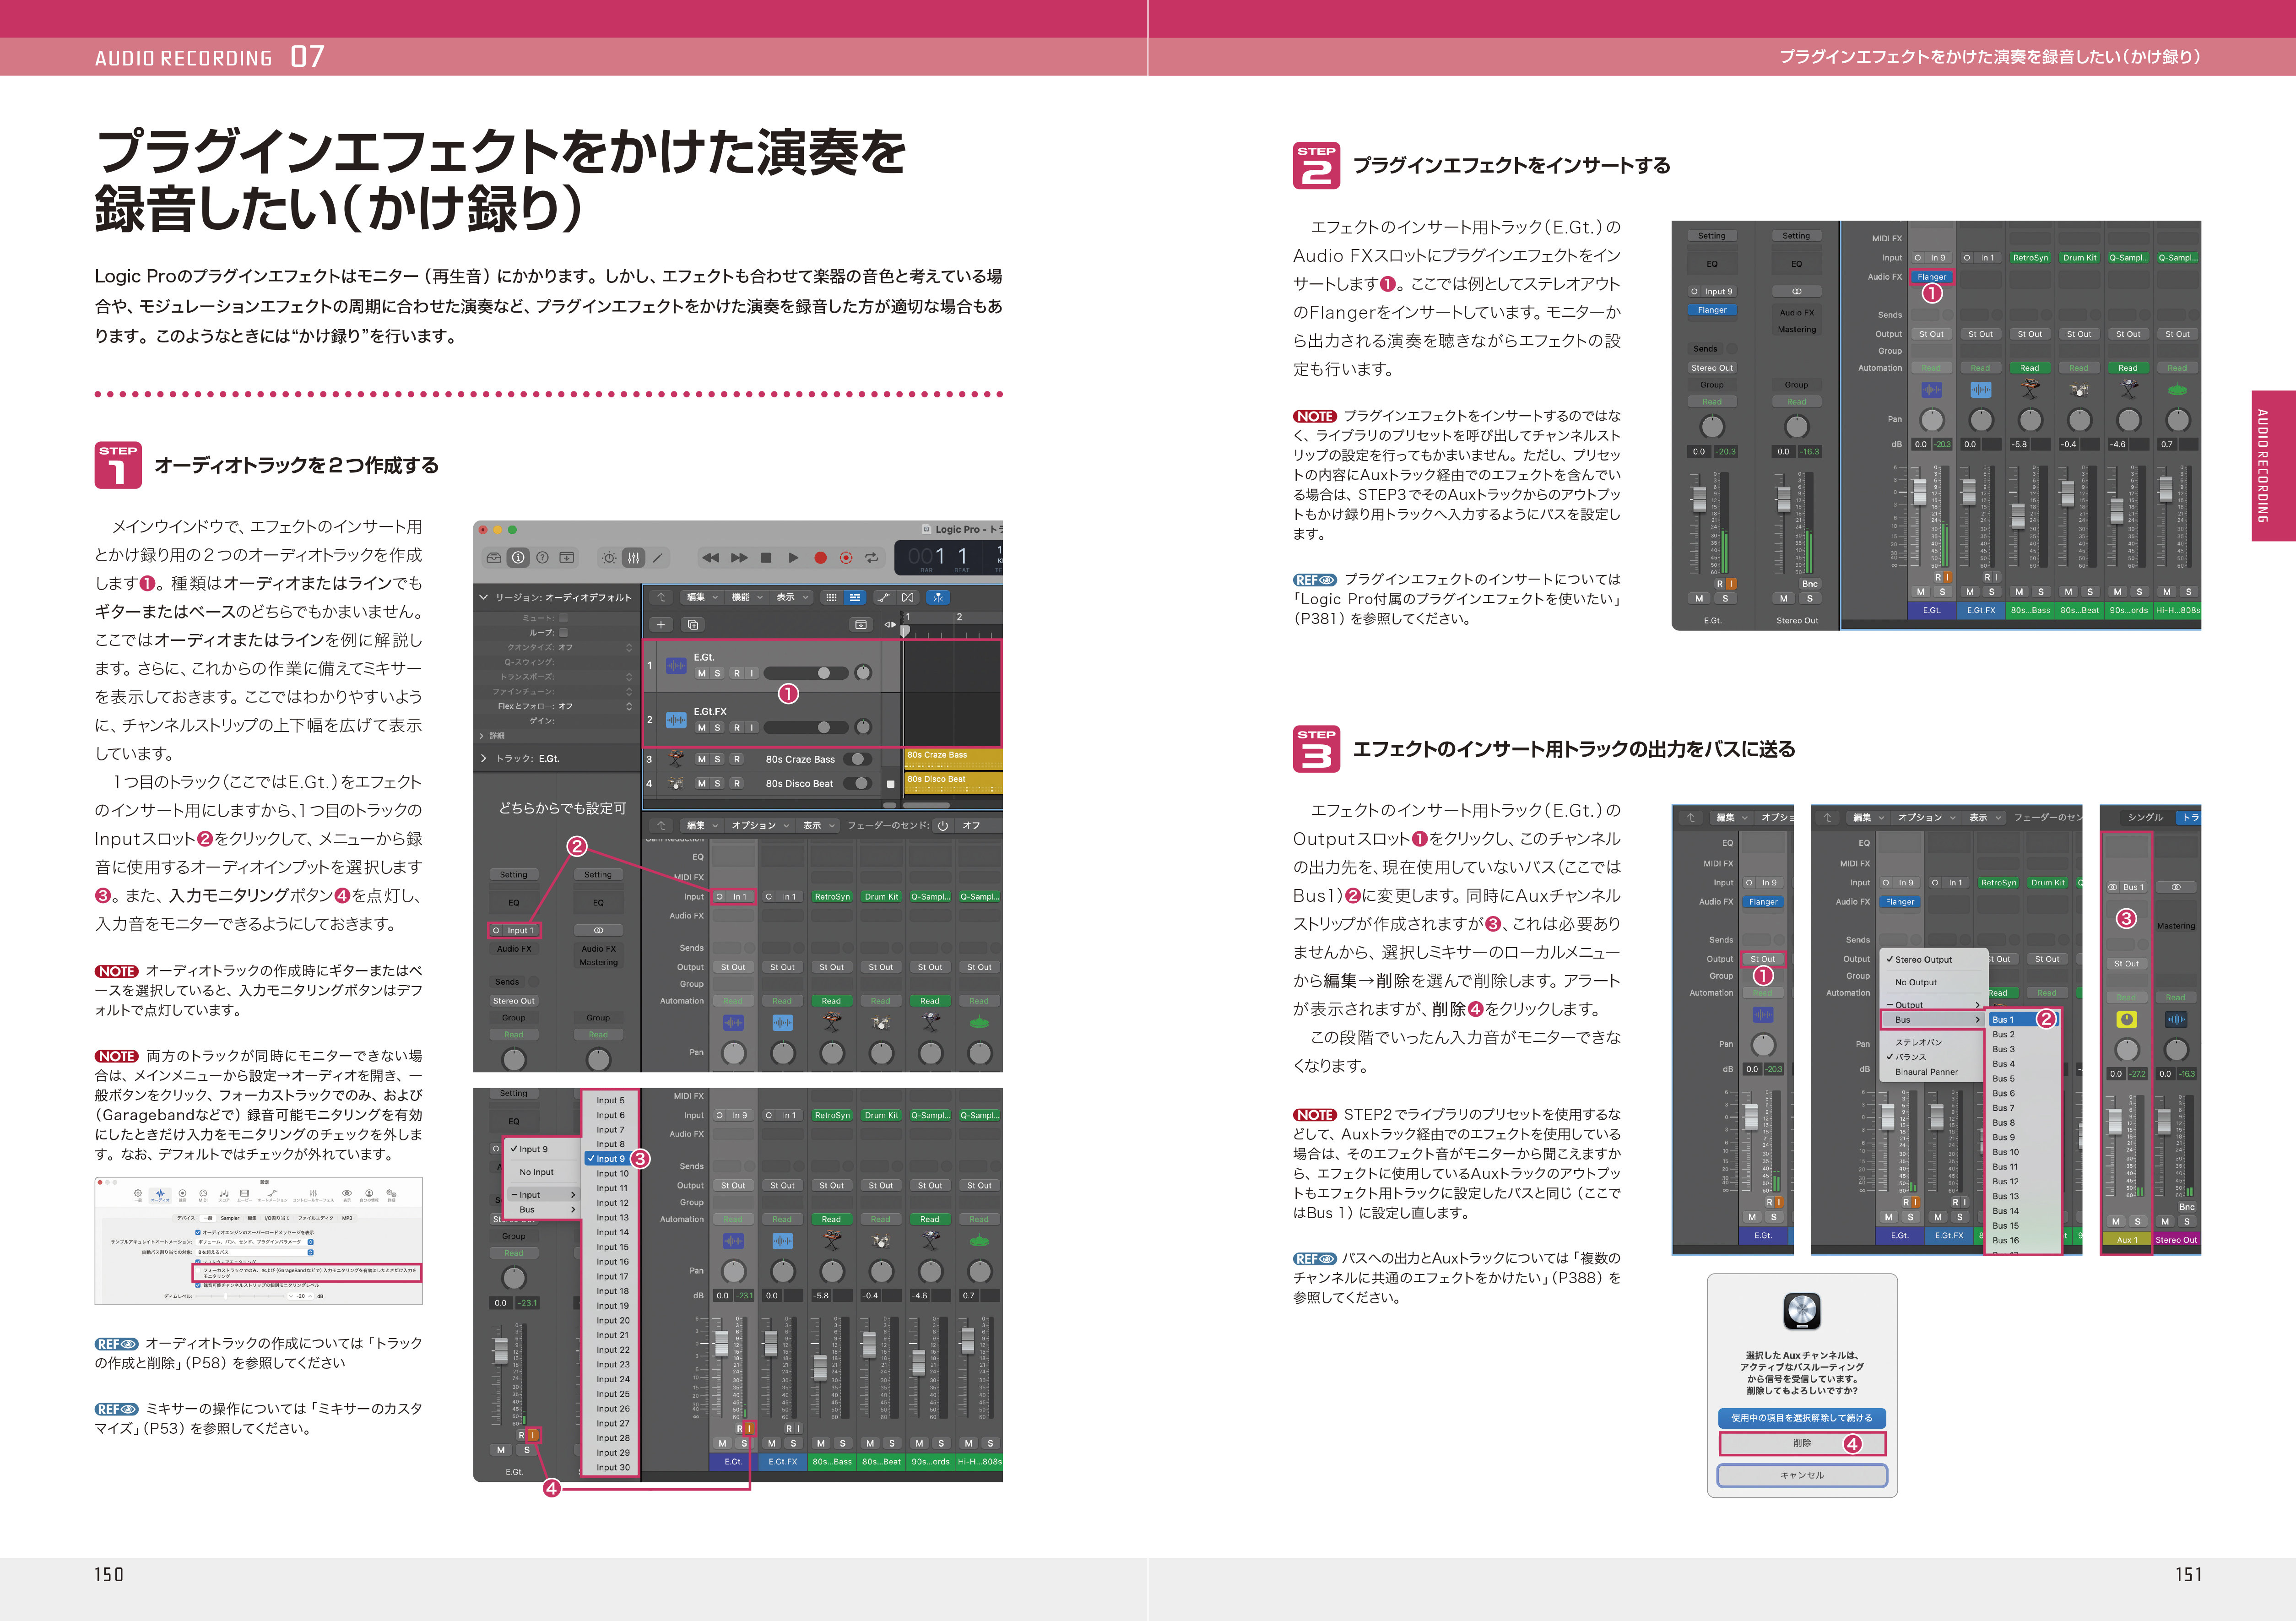Open the Inspector with the i toolbar icon

(518, 558)
